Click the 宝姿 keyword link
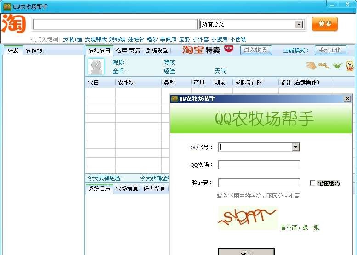 click(x=184, y=40)
